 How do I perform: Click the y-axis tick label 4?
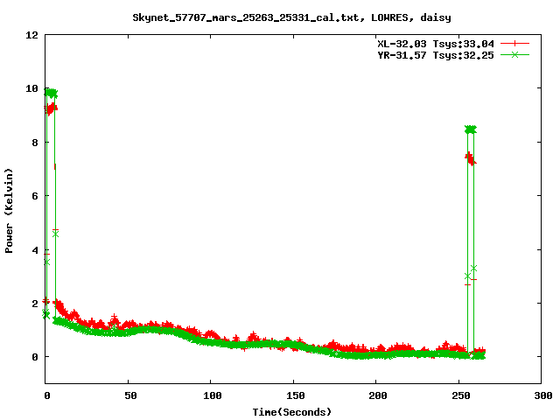tap(35, 250)
